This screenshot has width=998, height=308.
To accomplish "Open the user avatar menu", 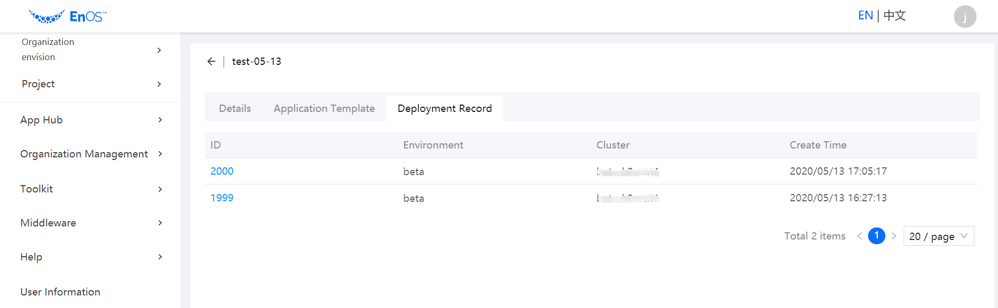I will (x=964, y=17).
